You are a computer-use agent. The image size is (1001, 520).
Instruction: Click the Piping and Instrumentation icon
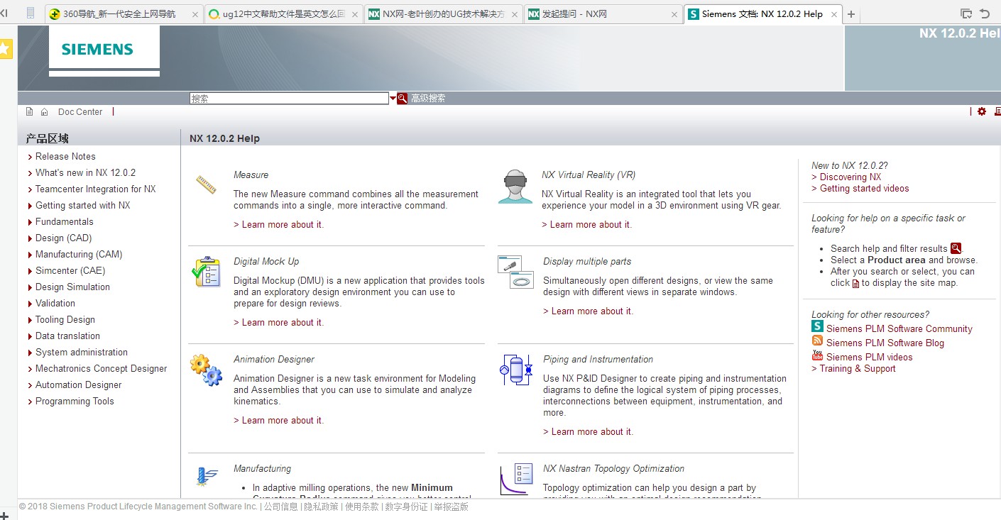[516, 370]
